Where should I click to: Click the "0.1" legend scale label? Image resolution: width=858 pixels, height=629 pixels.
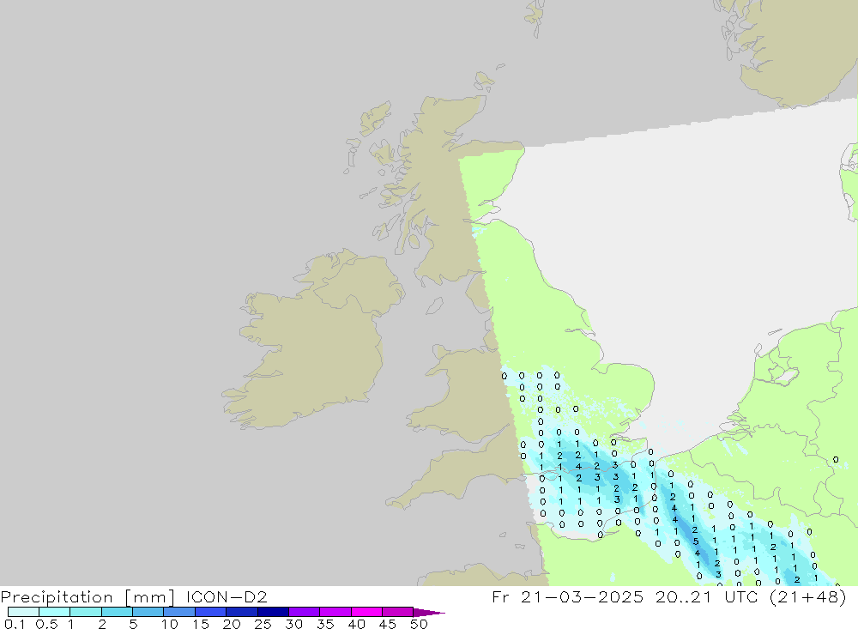coord(15,624)
